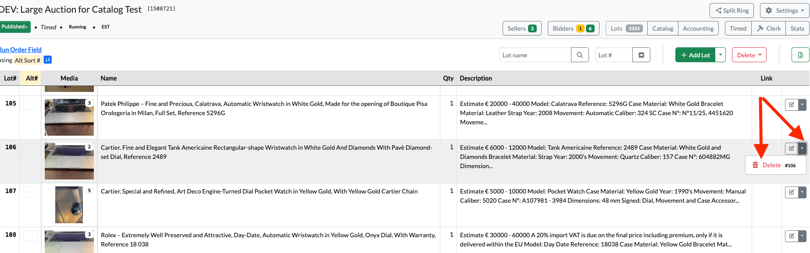Screen dimensions: 810x253
Task: Expand the actions arrow for lot 107
Action: click(802, 192)
